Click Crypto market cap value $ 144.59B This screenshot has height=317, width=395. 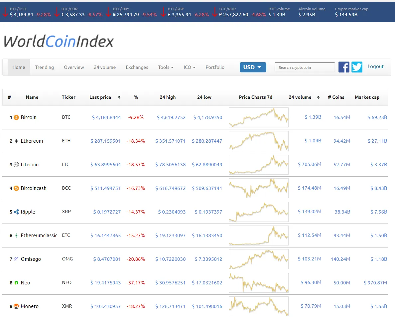pyautogui.click(x=346, y=15)
